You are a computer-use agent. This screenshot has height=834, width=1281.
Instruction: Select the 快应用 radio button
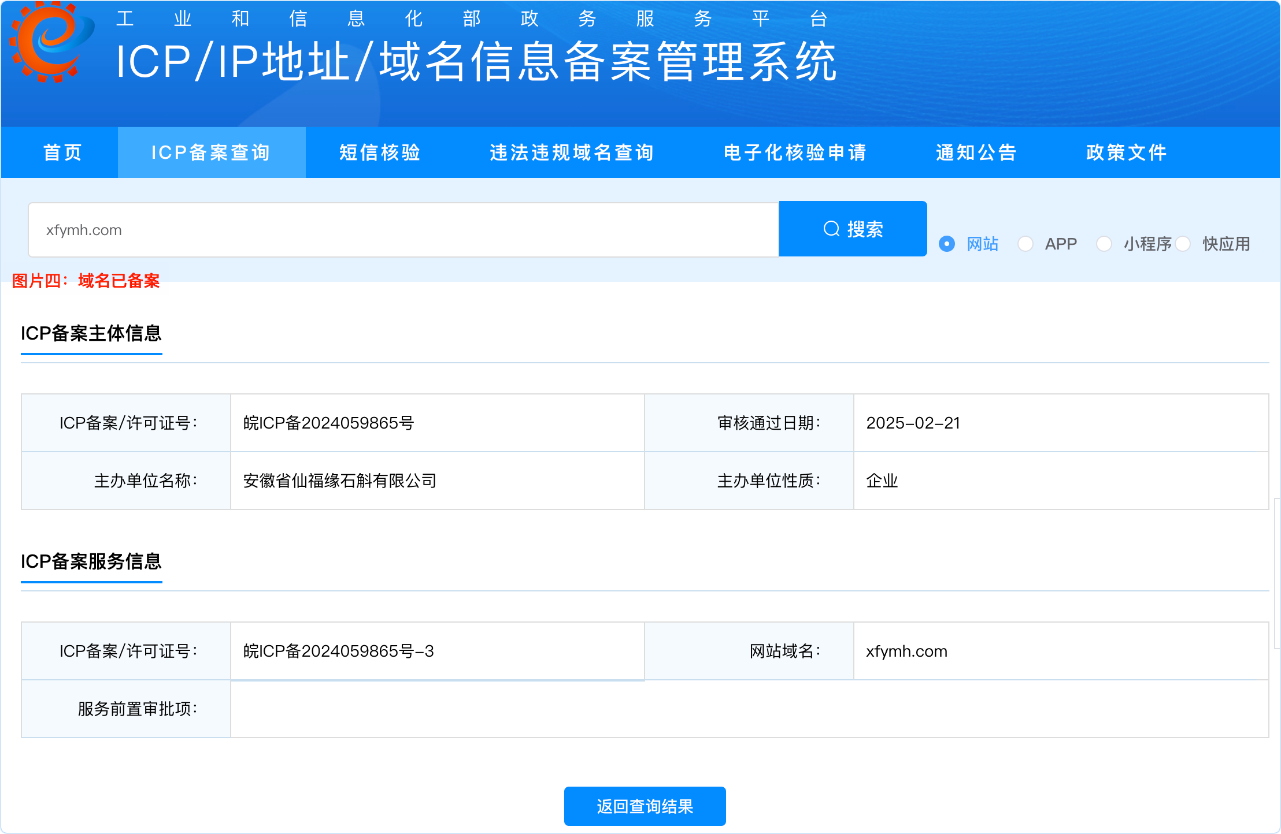[1183, 244]
